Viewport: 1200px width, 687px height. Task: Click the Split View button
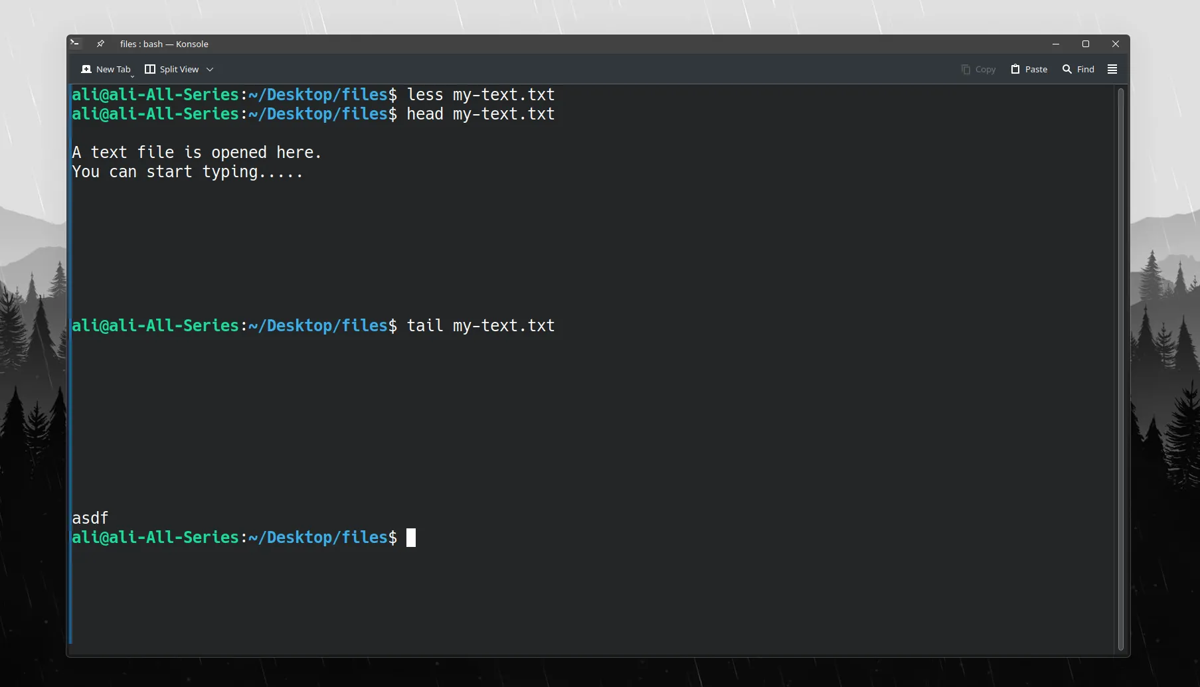coord(172,69)
